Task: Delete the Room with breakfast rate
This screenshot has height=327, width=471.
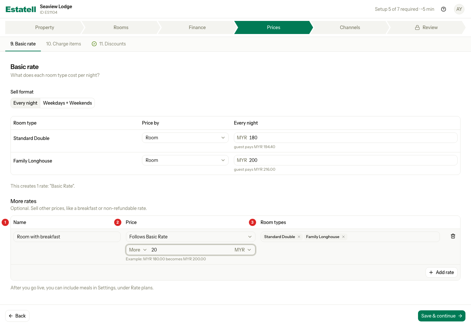Action: [x=453, y=236]
